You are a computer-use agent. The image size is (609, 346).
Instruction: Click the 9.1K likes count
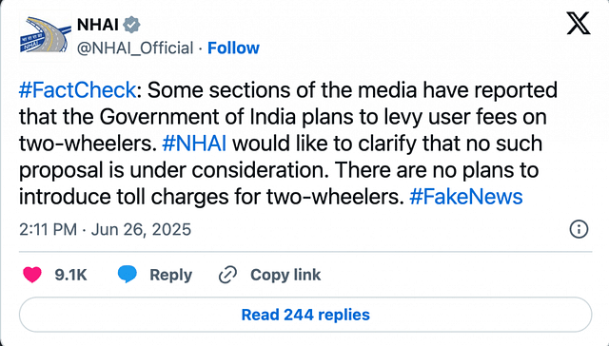[70, 275]
